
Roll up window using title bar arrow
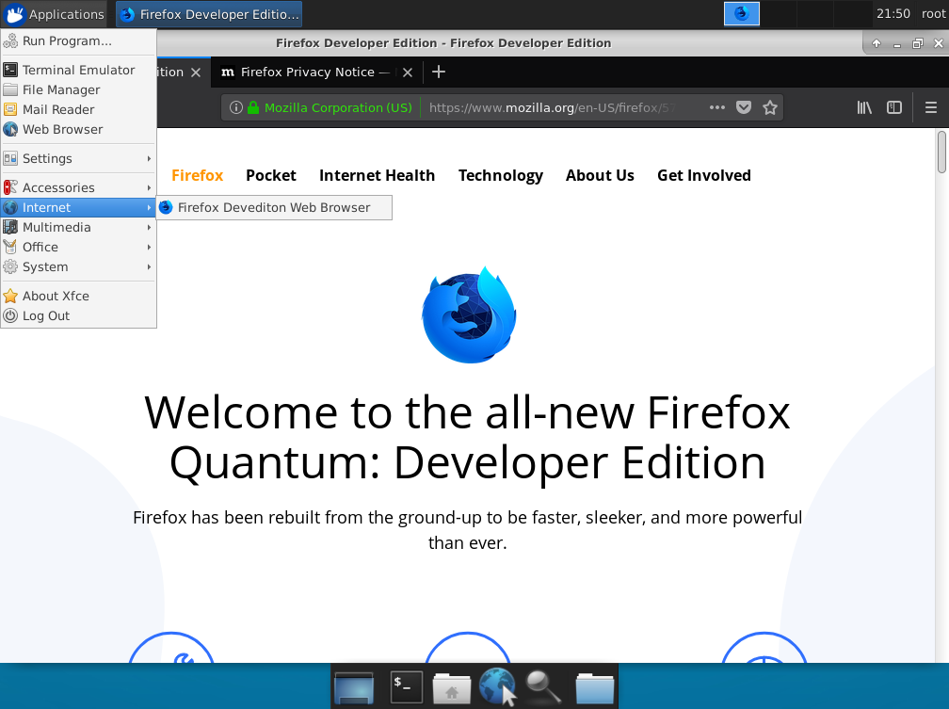point(876,43)
